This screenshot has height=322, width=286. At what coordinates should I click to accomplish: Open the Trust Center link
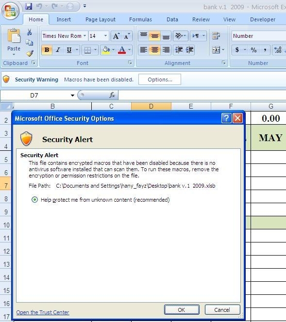pyautogui.click(x=43, y=312)
